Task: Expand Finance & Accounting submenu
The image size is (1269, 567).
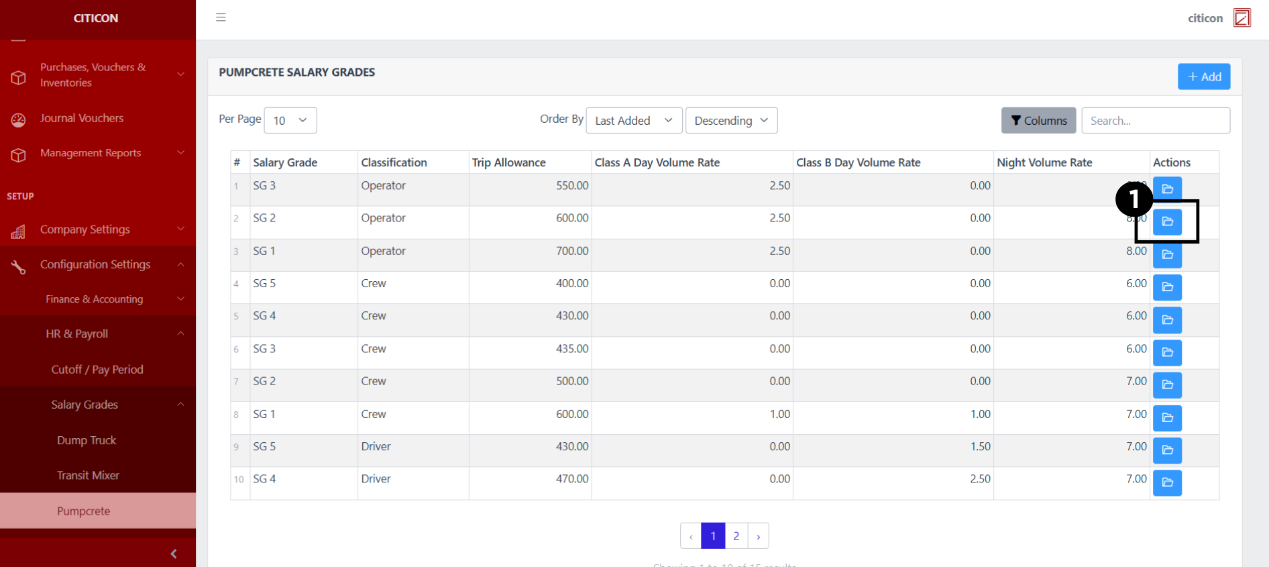Action: (x=97, y=299)
